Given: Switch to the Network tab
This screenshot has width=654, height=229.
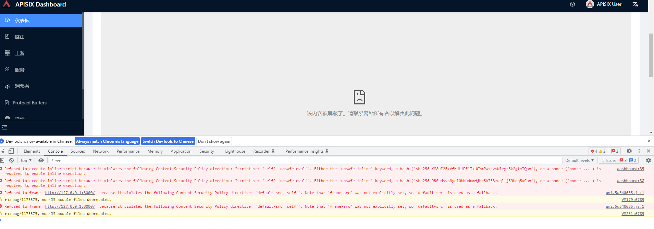Looking at the screenshot, I should (x=101, y=151).
